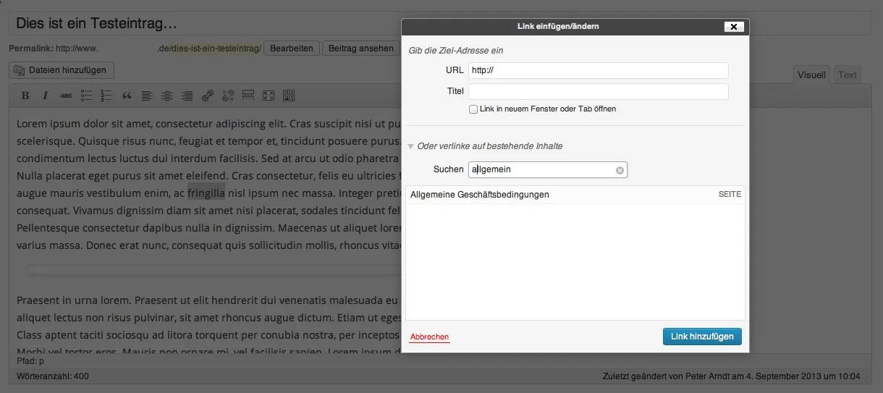Show the kitchen sink toolbar row

[x=289, y=96]
